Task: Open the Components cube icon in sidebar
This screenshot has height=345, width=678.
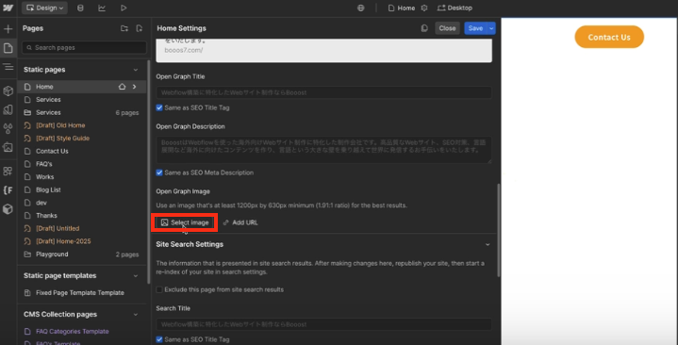Action: click(8, 90)
